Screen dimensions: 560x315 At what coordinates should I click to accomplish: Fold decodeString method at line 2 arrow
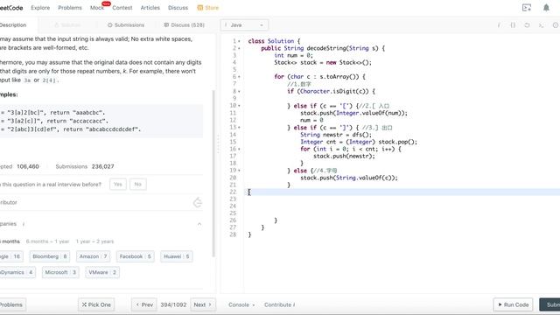pos(239,48)
